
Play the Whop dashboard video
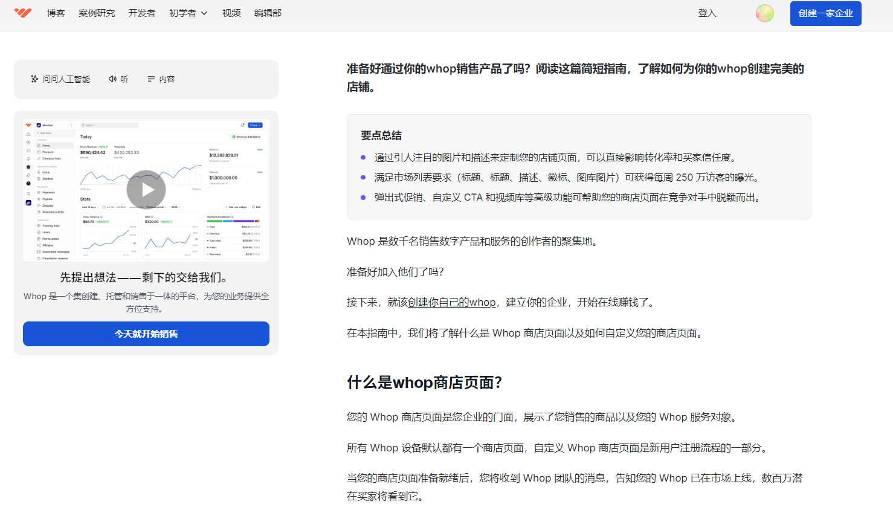[x=146, y=190]
